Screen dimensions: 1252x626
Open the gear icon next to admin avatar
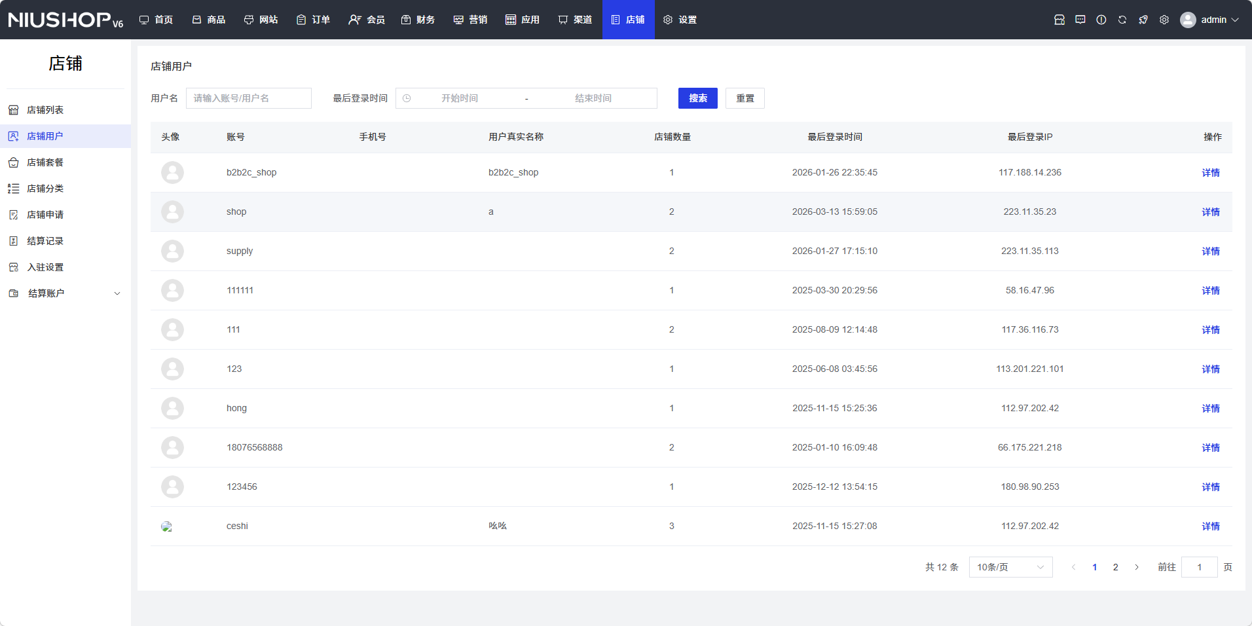[x=1164, y=20]
